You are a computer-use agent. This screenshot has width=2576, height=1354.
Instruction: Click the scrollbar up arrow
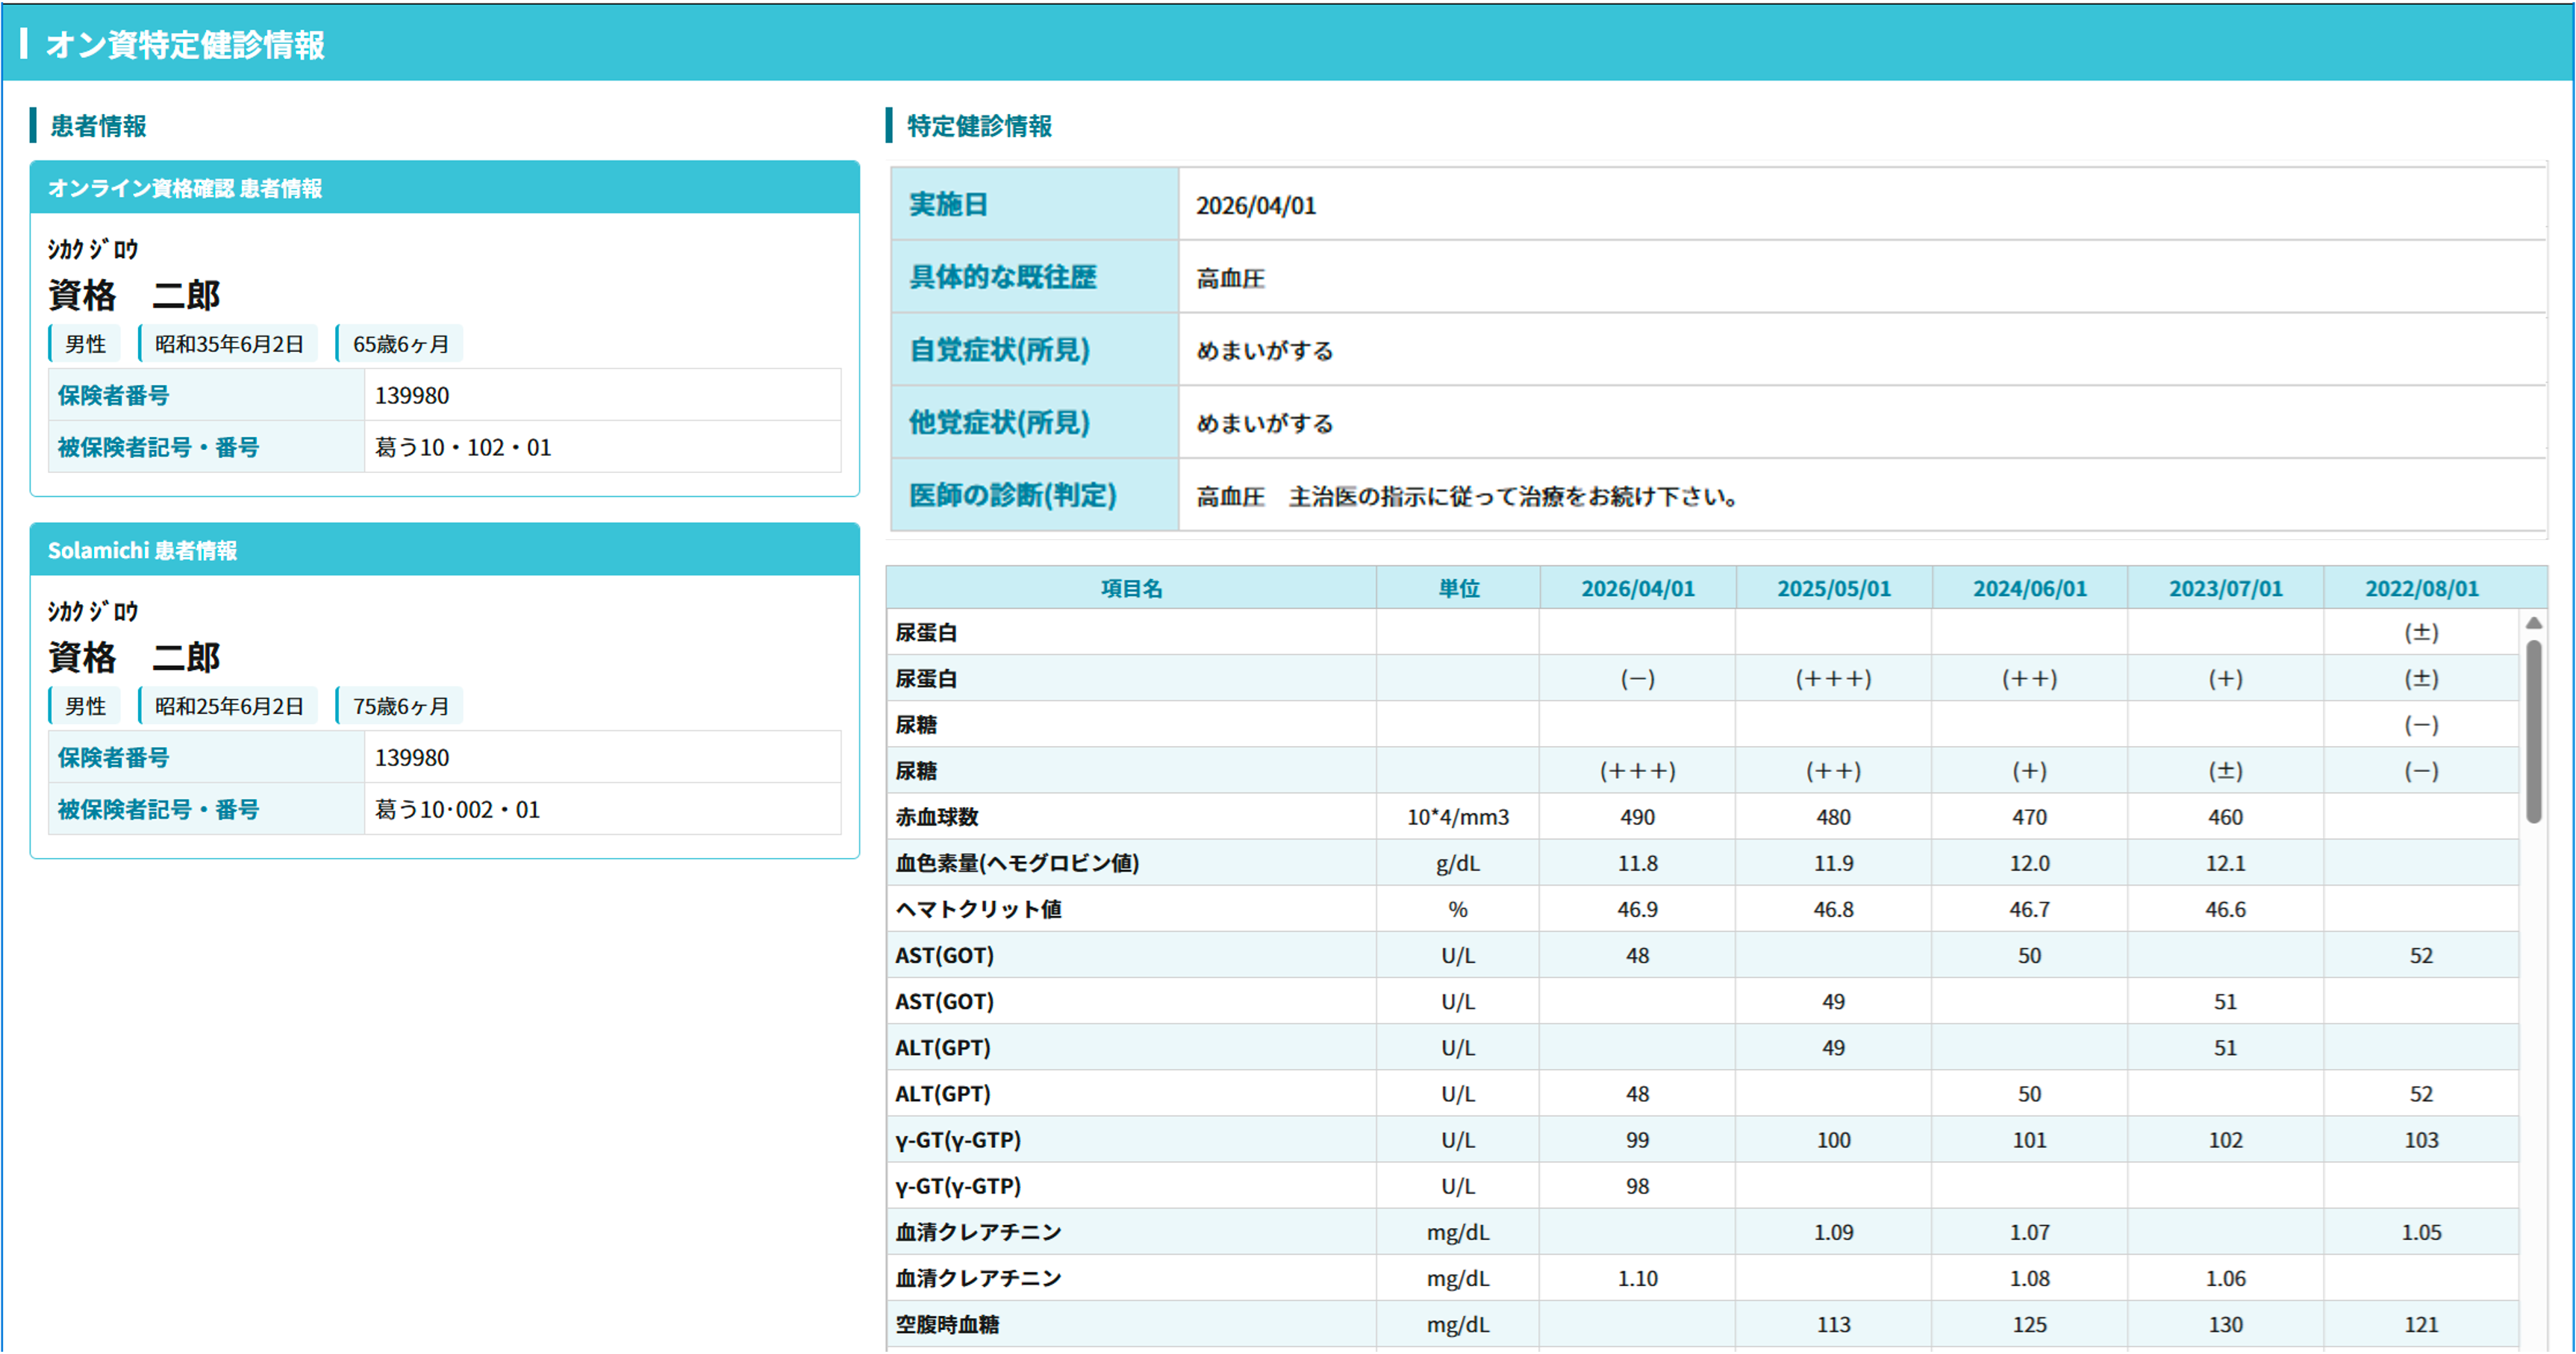click(x=2533, y=624)
